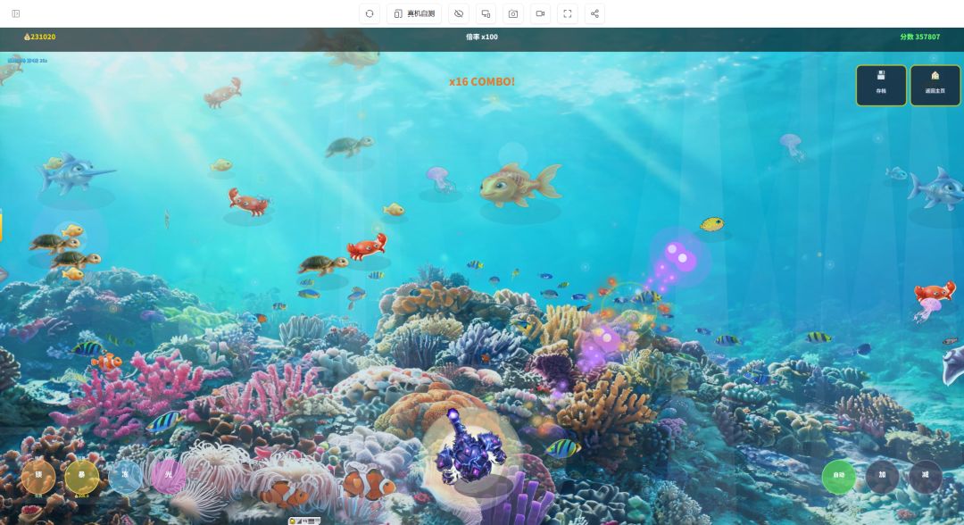
Task: Activate the orange skill bubble
Action: tap(38, 476)
